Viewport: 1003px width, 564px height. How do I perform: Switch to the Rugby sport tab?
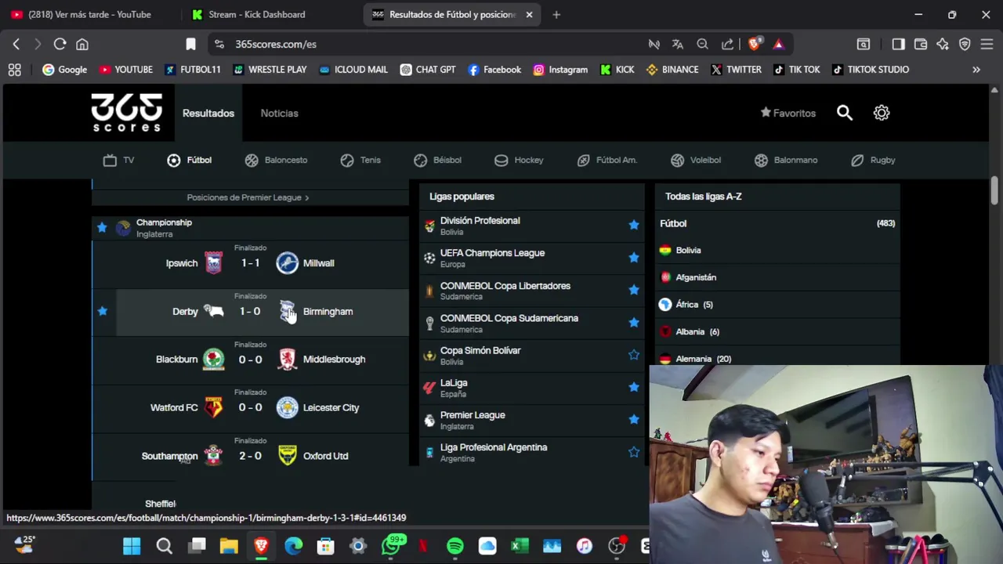click(x=873, y=160)
